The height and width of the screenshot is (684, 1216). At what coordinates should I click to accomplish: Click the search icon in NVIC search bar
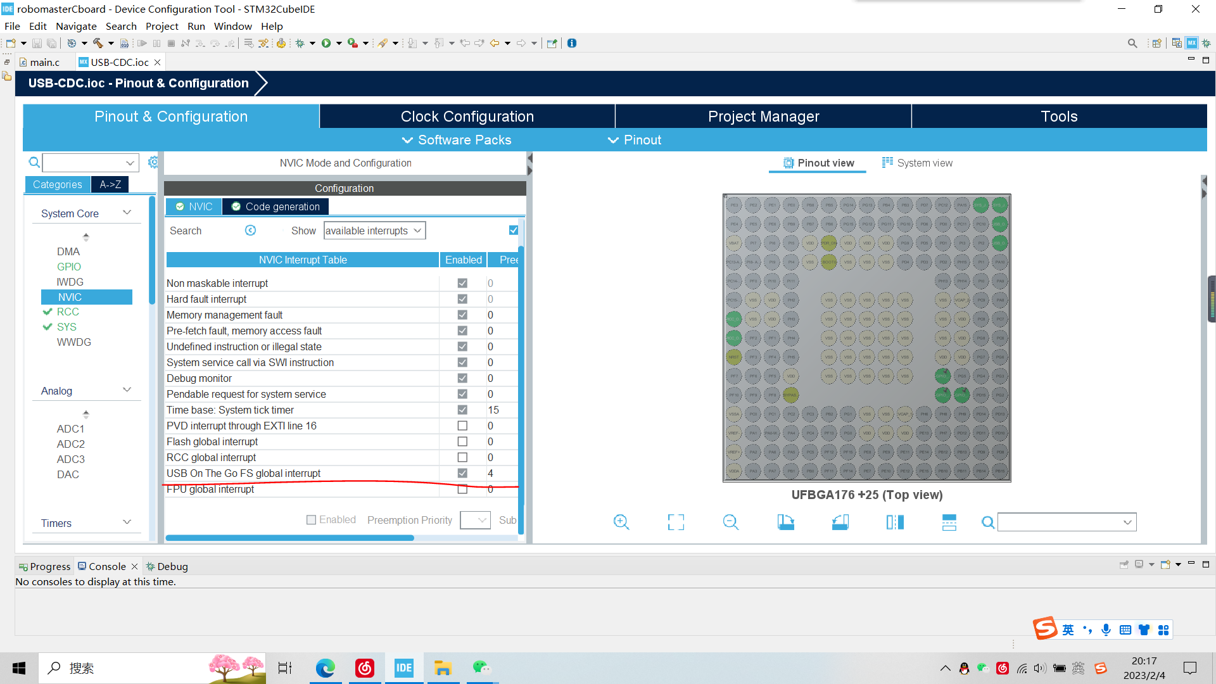pyautogui.click(x=251, y=231)
